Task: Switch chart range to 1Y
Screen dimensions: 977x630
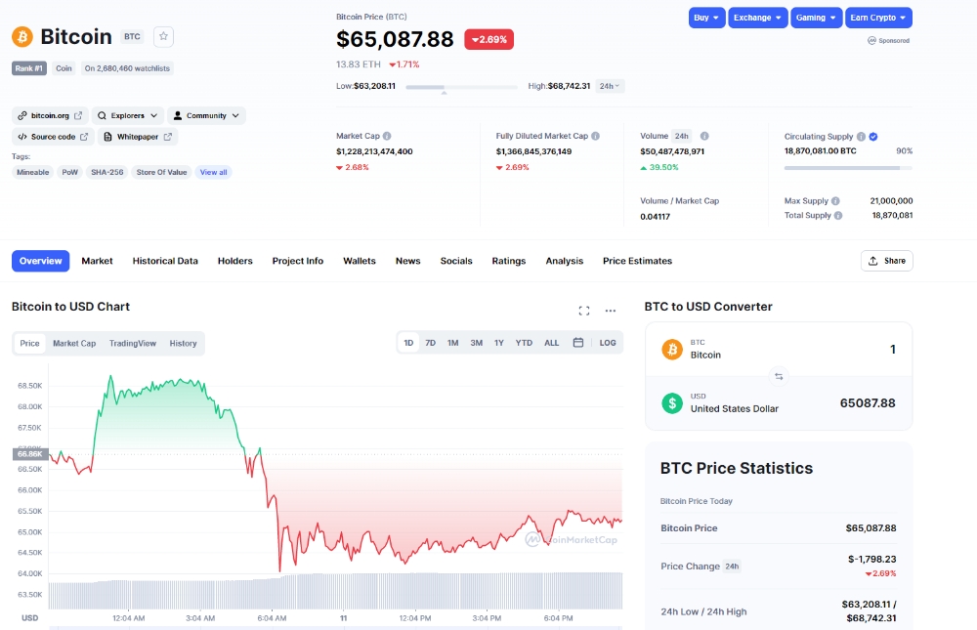Action: click(499, 343)
